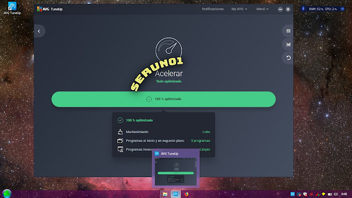Image resolution: width=352 pixels, height=198 pixels.
Task: Open Notificaciones in the header
Action: 213,9
